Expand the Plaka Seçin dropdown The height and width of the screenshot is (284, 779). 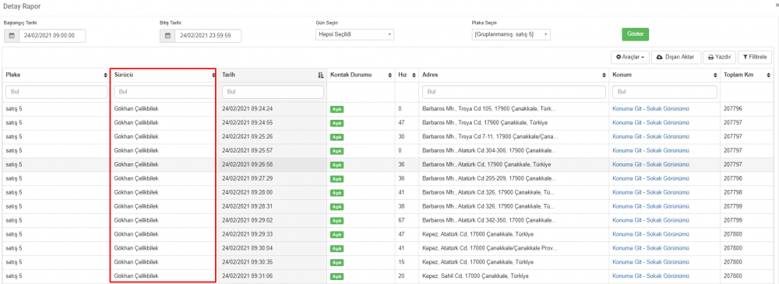click(x=511, y=35)
